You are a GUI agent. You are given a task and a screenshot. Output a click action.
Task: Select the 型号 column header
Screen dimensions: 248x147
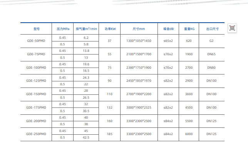pyautogui.click(x=37, y=29)
